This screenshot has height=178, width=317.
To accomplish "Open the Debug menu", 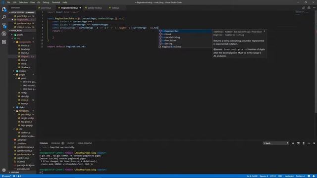I will coord(46,2).
